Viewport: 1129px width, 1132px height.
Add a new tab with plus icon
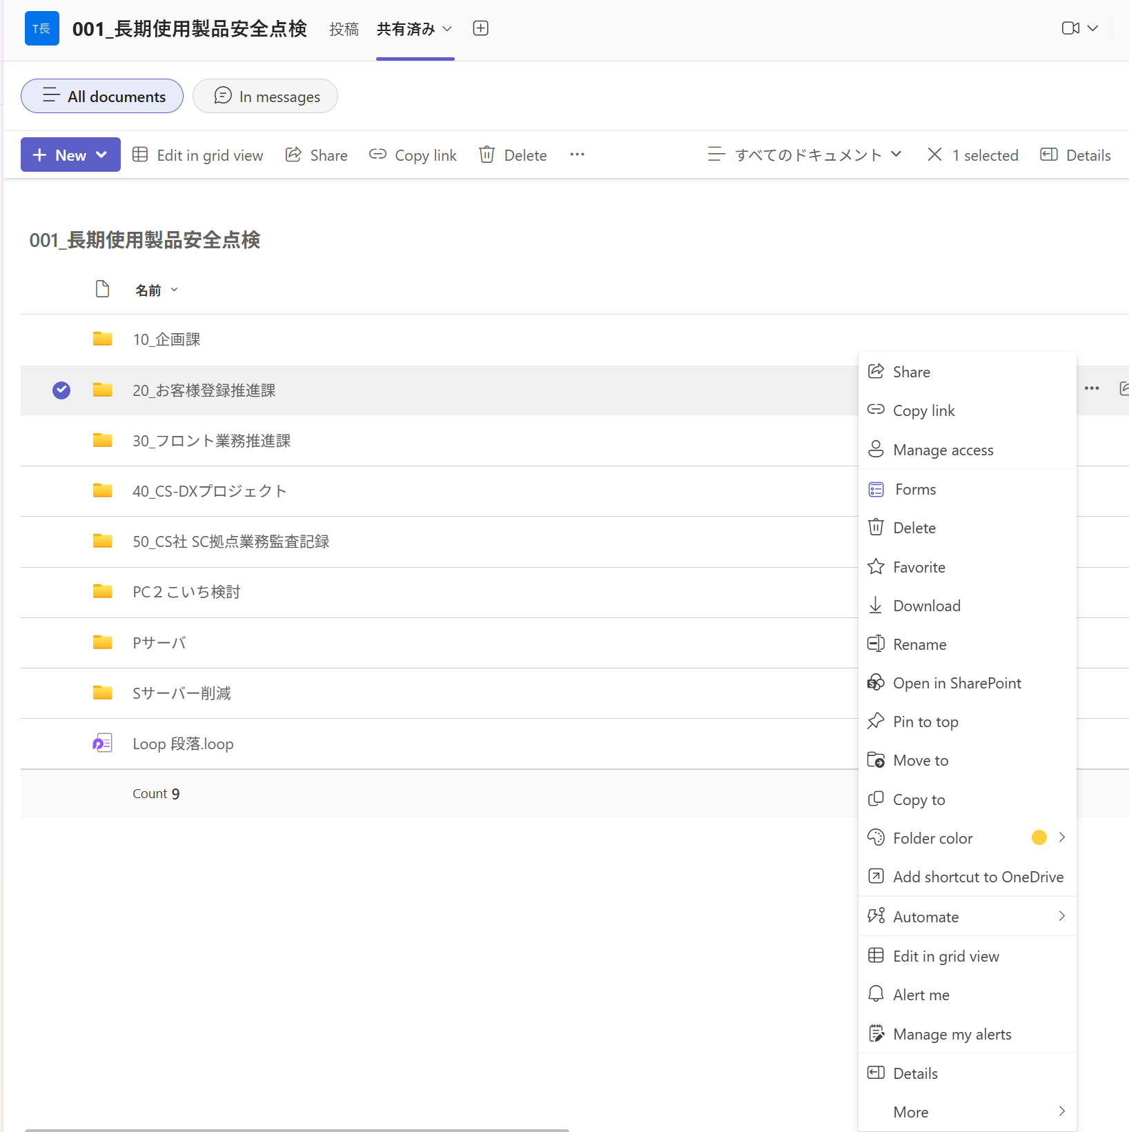pos(480,28)
